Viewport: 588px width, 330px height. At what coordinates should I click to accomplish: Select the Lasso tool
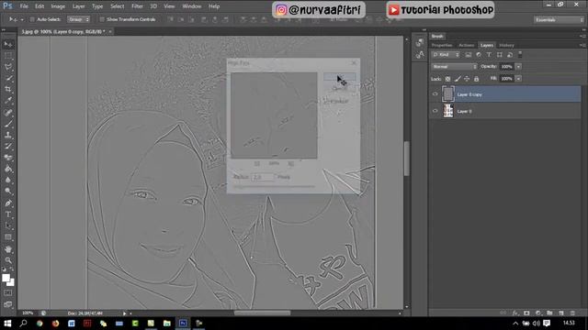pos(8,67)
